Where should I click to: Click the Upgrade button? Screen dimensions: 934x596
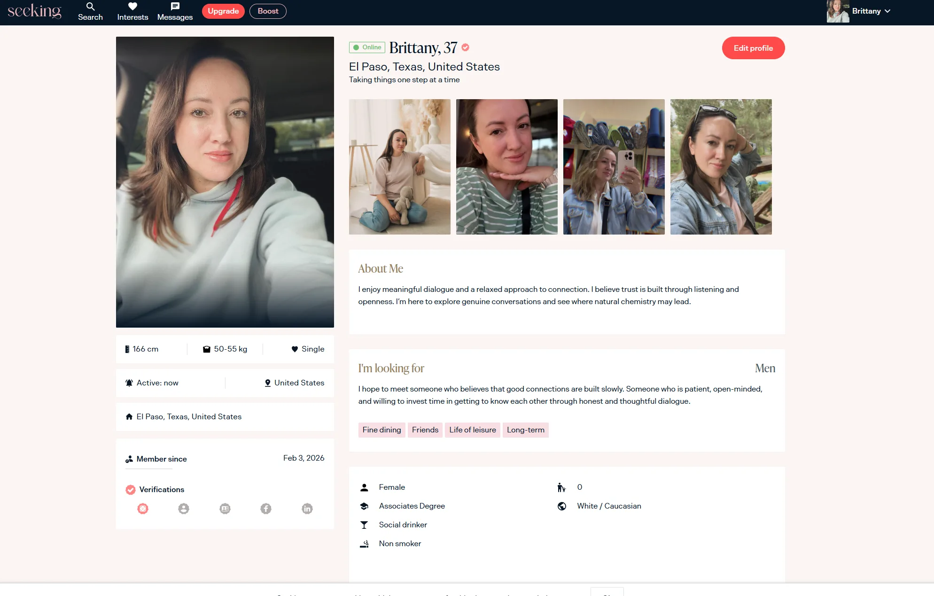pyautogui.click(x=223, y=11)
